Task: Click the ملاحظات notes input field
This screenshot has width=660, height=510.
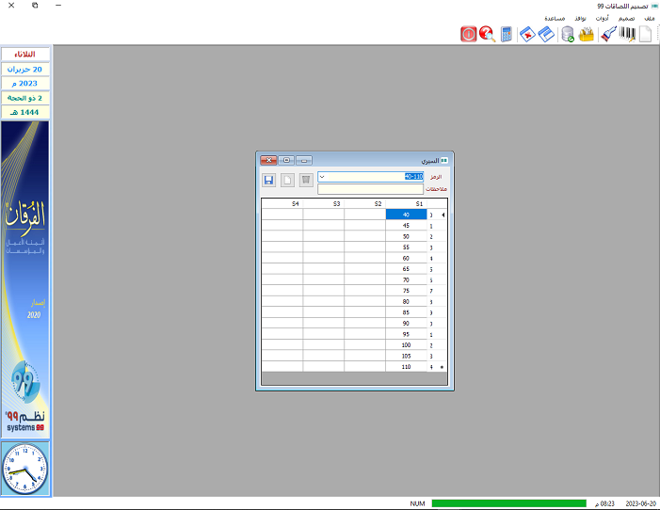Action: (370, 189)
